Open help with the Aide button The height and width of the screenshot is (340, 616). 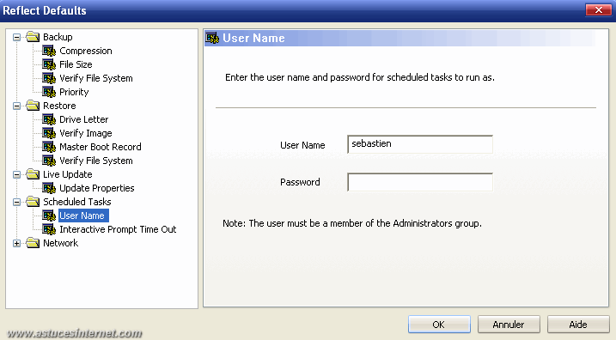click(x=578, y=325)
